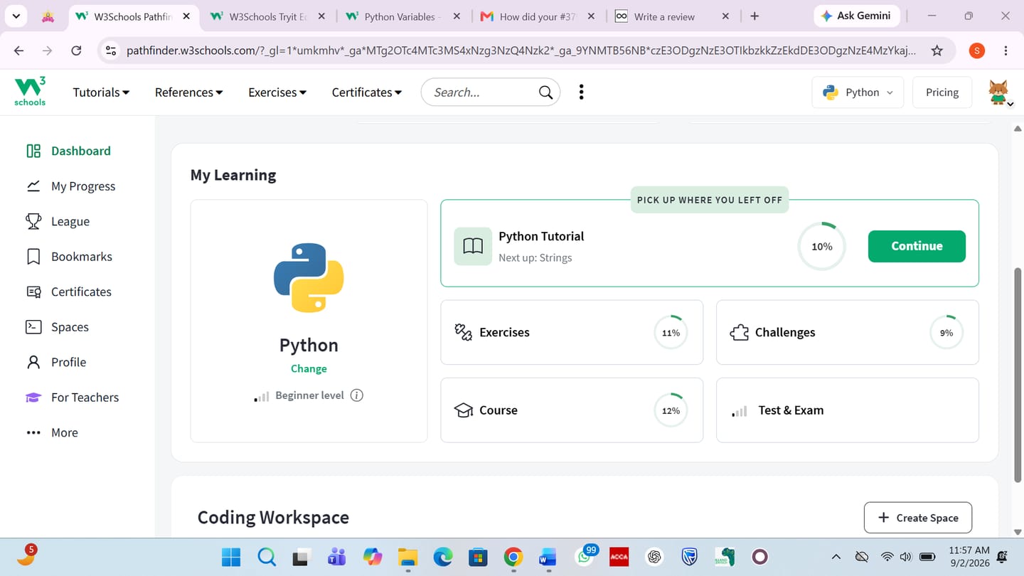Image resolution: width=1024 pixels, height=576 pixels.
Task: Open the user avatar menu
Action: point(999,92)
